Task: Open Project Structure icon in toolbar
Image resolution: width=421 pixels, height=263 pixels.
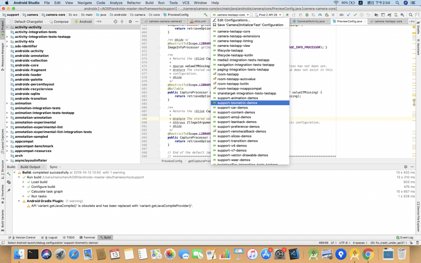Action: click(x=376, y=15)
